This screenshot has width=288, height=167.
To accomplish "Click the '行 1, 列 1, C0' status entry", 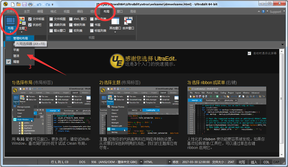I will [60, 162].
